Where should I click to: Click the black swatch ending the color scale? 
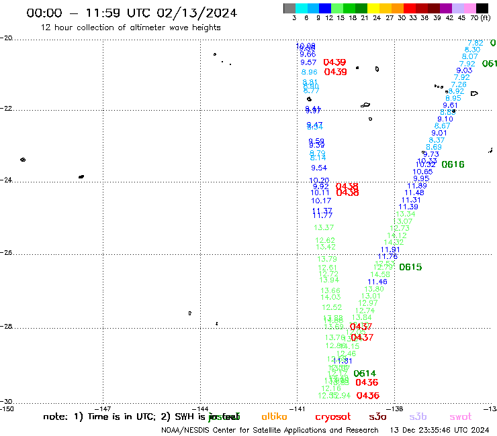482,8
